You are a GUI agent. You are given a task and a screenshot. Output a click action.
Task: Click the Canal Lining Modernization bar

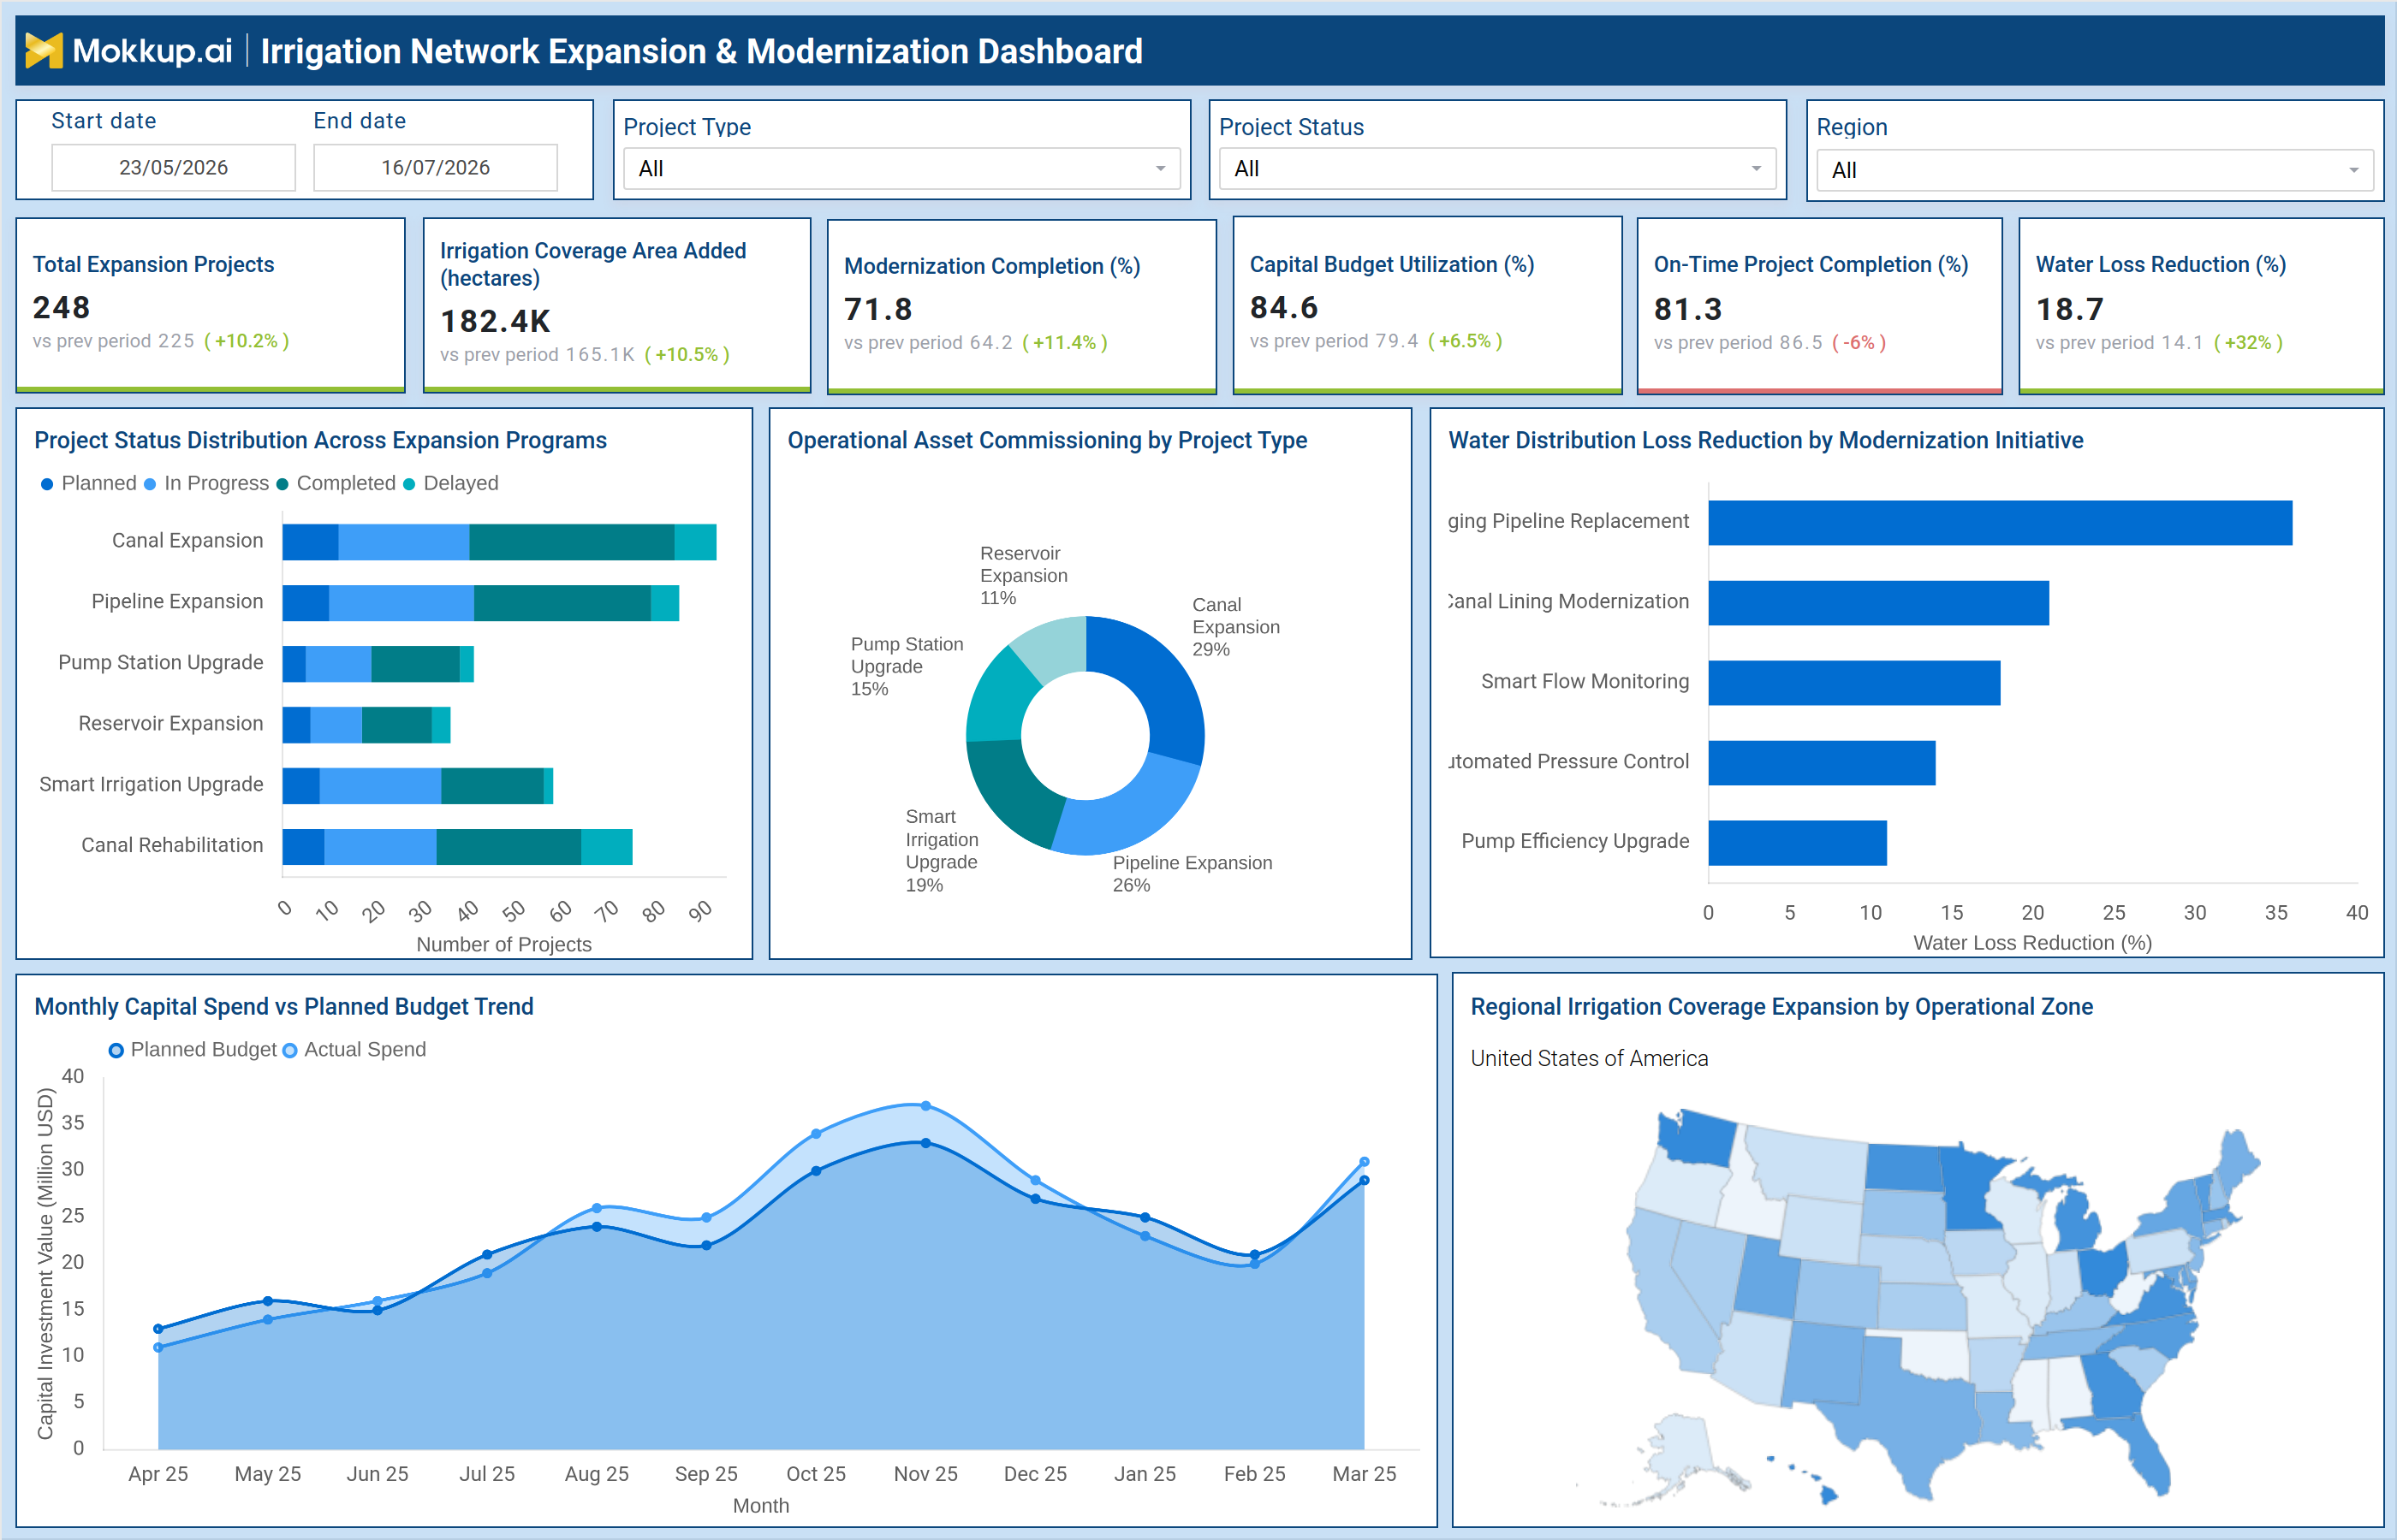(x=1879, y=603)
